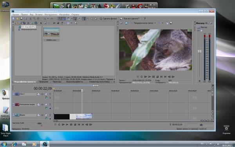The image size is (235, 147).
Task: Toggle mute on the Текст track
Action: 46,94
